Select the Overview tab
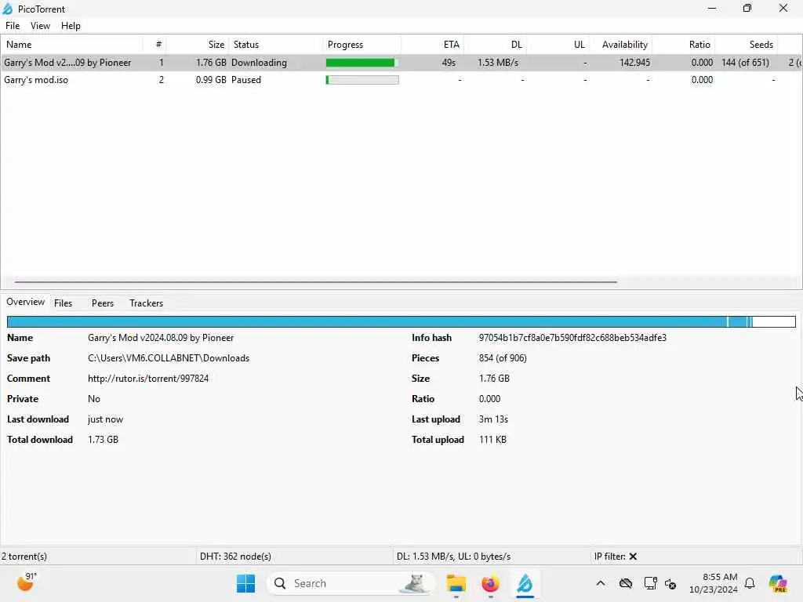Image resolution: width=803 pixels, height=602 pixels. pyautogui.click(x=26, y=302)
